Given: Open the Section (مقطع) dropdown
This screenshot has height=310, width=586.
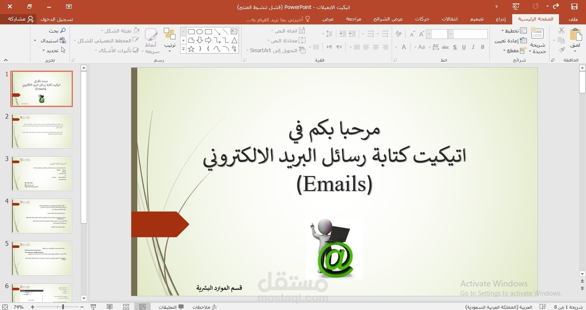Looking at the screenshot, I should (514, 51).
